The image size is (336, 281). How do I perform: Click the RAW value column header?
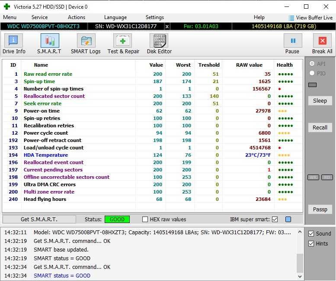tap(249, 65)
